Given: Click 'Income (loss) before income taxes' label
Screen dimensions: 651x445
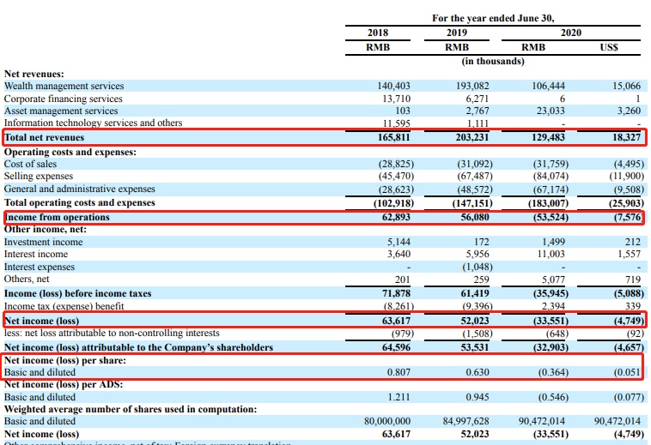Looking at the screenshot, I should (77, 293).
